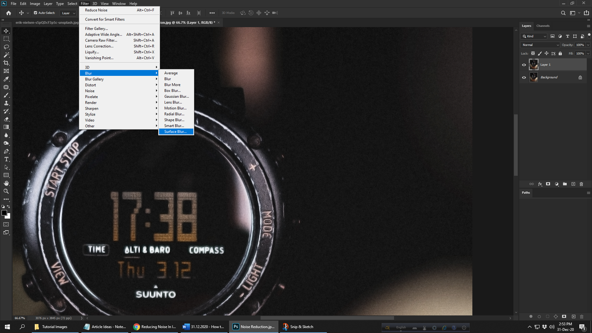This screenshot has width=592, height=333.
Task: Select the Eyedropper tool
Action: [6, 79]
